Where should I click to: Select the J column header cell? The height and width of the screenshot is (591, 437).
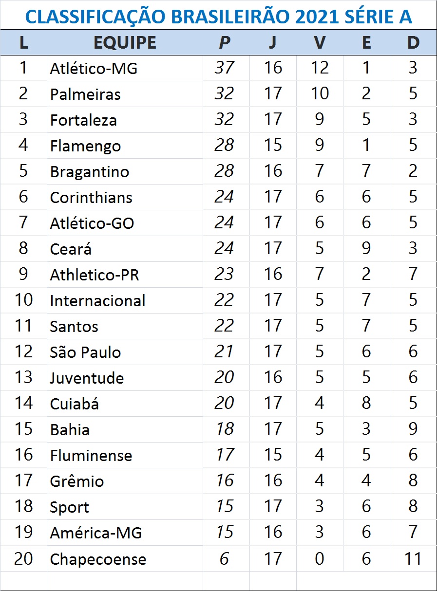(x=272, y=43)
